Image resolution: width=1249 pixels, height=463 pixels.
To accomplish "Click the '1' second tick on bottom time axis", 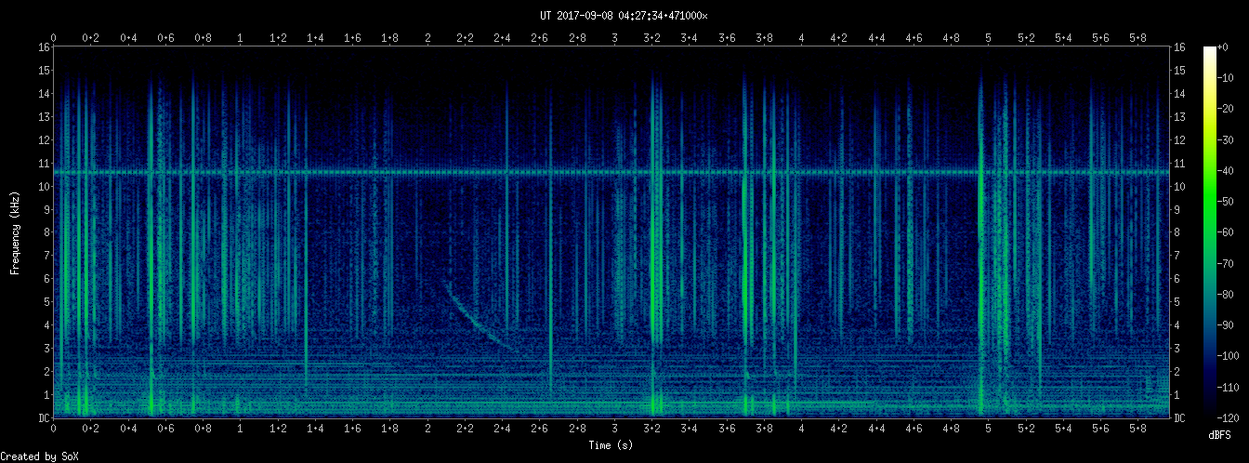I will pos(241,429).
